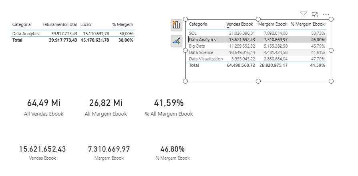Click the format visual paintbrush icon
Image resolution: width=358 pixels, height=176 pixels.
[177, 41]
